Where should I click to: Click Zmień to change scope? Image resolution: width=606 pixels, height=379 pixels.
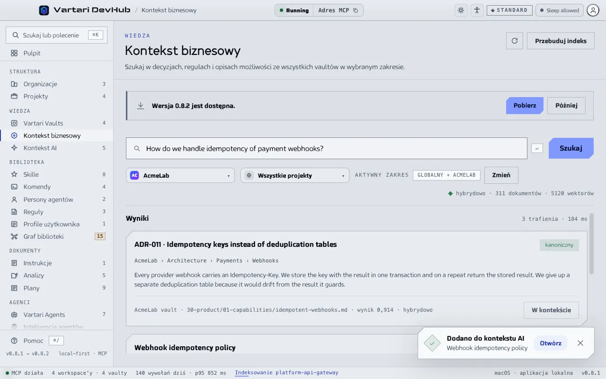(x=501, y=175)
